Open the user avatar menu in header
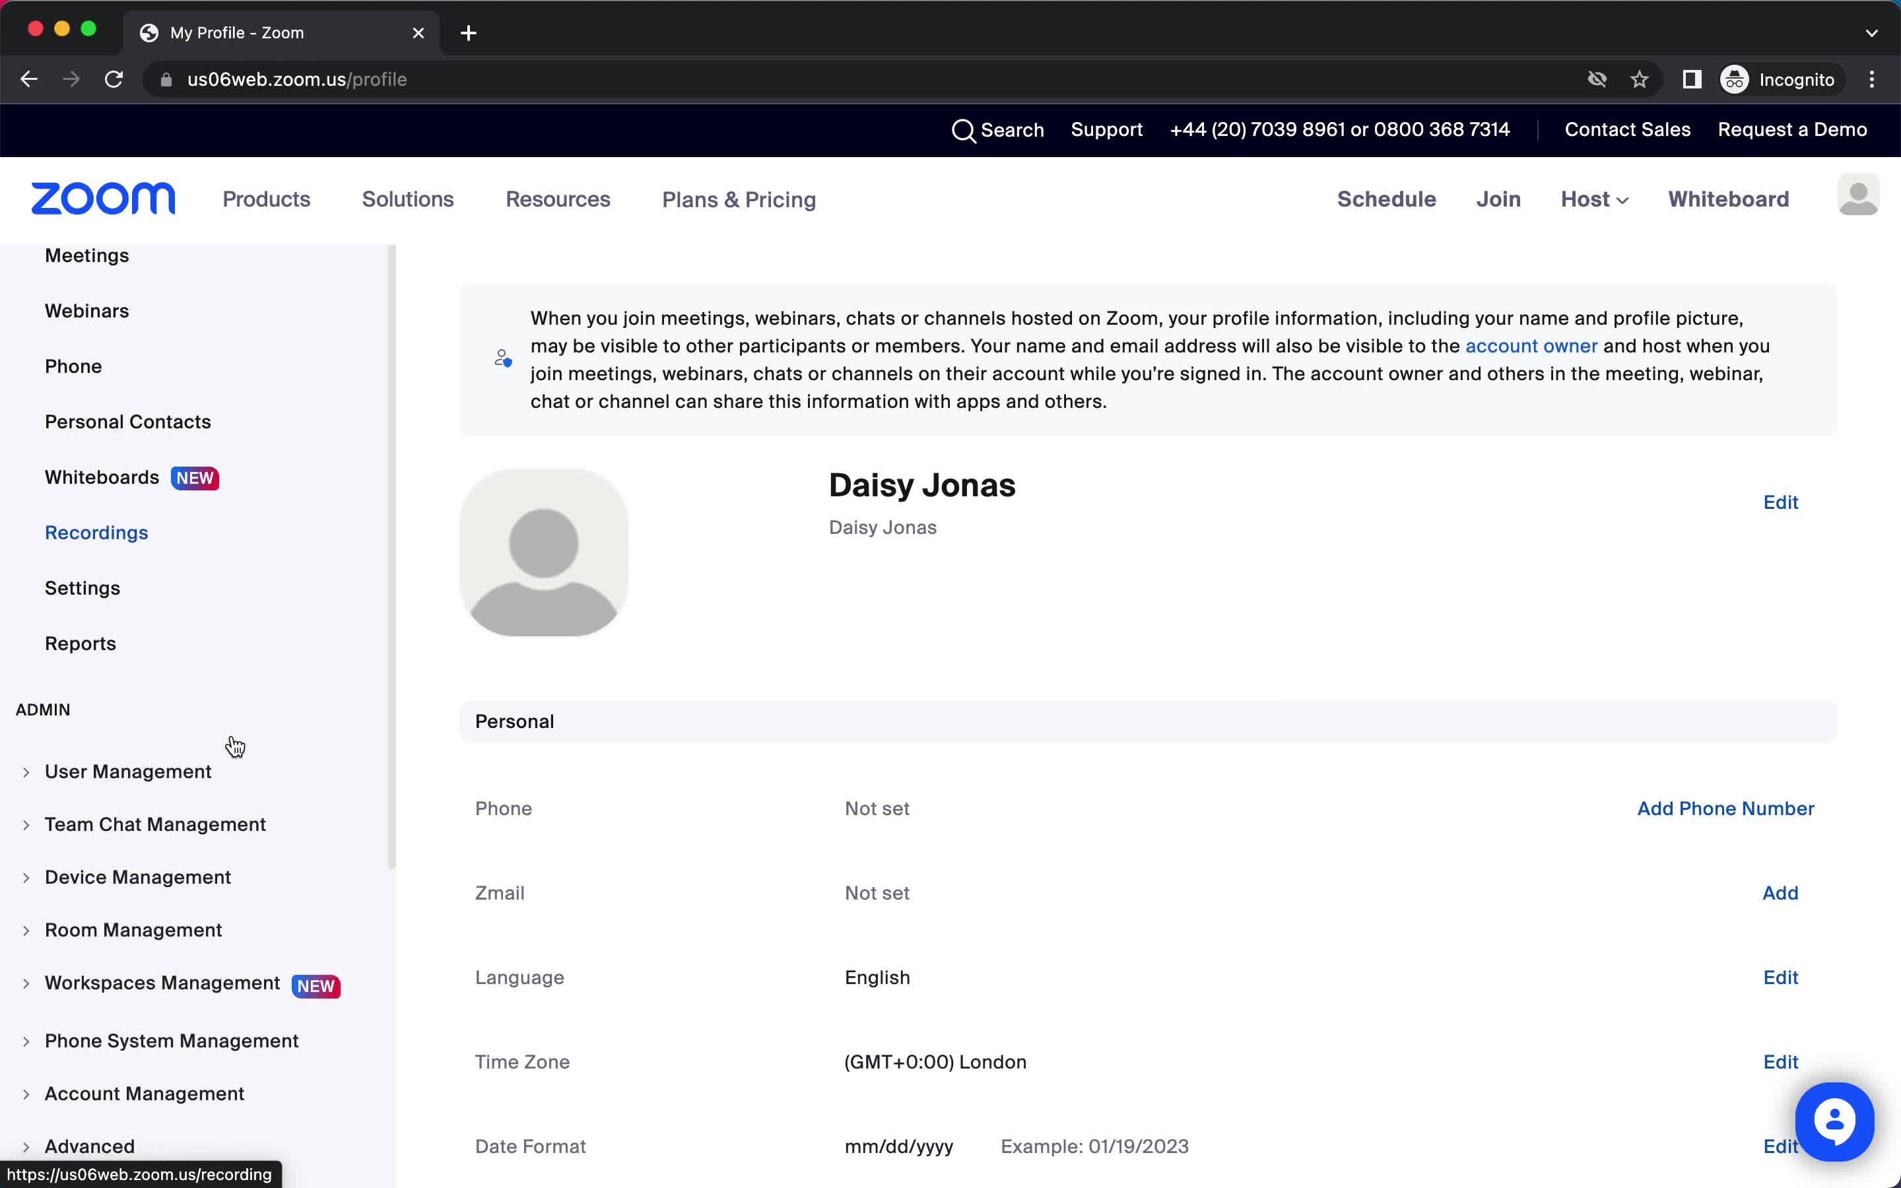The image size is (1901, 1188). coord(1858,195)
